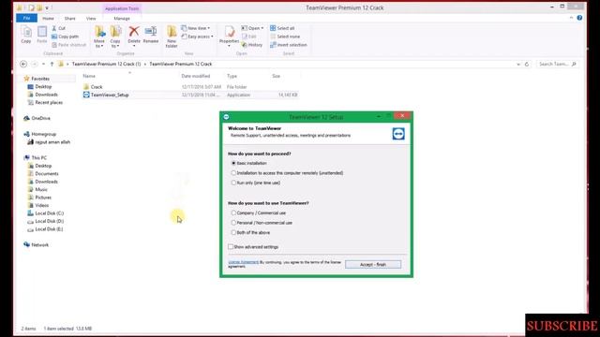Open the recent locations dropdown arrow

tap(43, 65)
